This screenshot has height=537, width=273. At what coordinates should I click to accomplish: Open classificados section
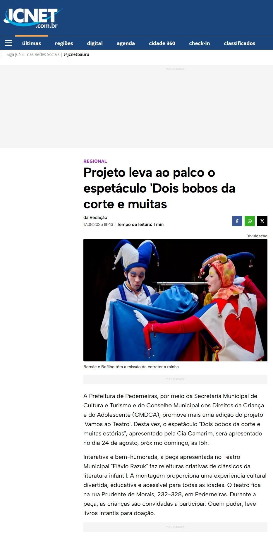pyautogui.click(x=240, y=43)
